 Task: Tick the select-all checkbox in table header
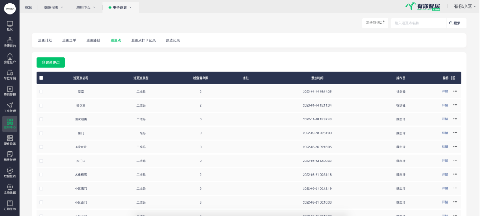(41, 78)
